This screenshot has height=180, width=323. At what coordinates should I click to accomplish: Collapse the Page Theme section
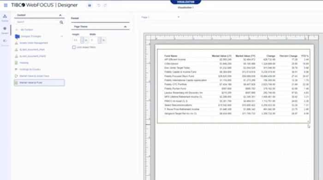coord(125,27)
